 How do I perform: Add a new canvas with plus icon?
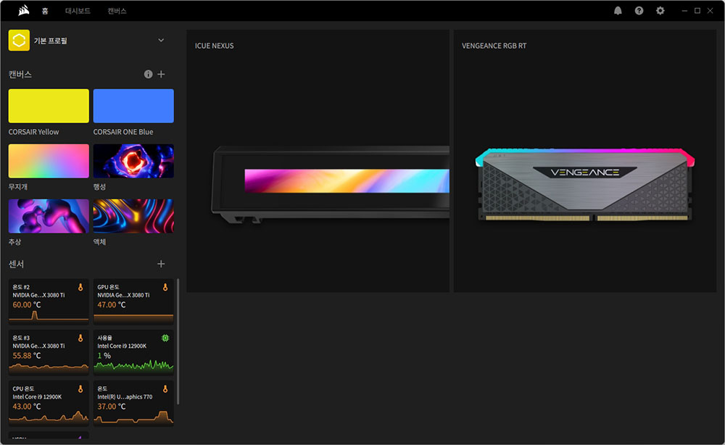point(161,74)
